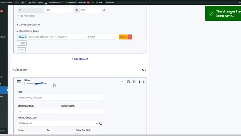Click the 'Show if' label
241x136 pixels.
pos(22,37)
